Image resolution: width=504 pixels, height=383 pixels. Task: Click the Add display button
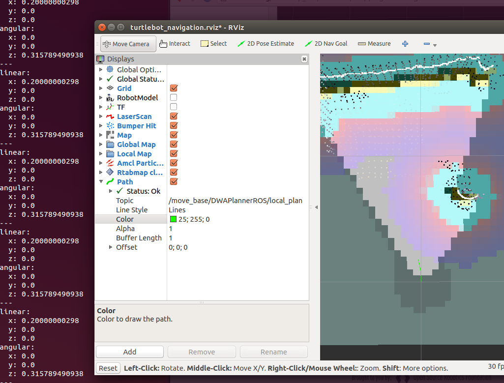click(130, 352)
